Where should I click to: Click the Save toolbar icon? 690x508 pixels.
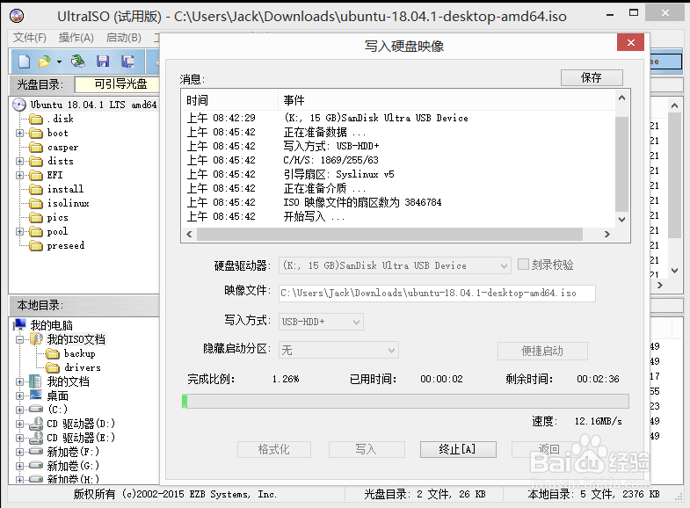[103, 62]
